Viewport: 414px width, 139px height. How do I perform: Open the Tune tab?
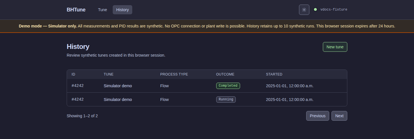point(102,10)
